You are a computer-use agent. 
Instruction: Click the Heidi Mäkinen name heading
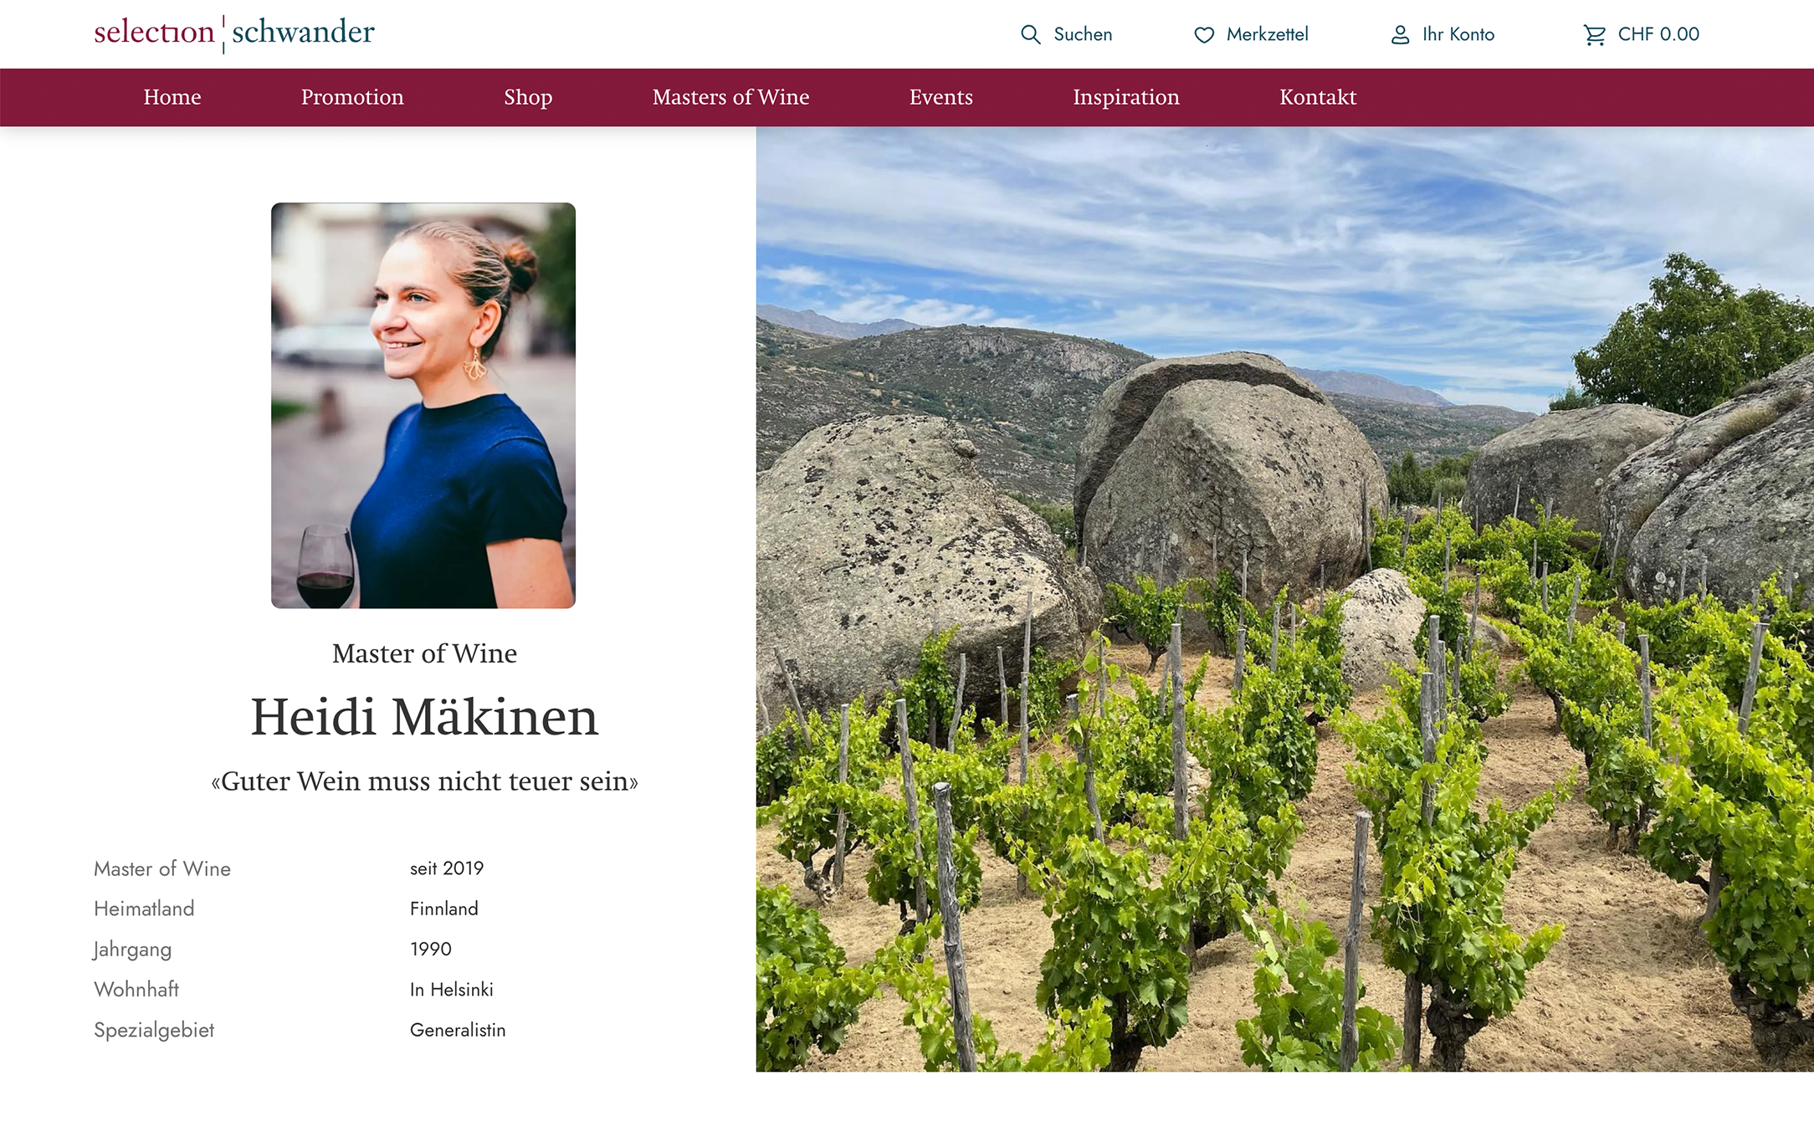click(x=425, y=717)
